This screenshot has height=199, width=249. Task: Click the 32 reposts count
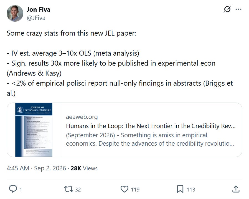tap(78, 190)
